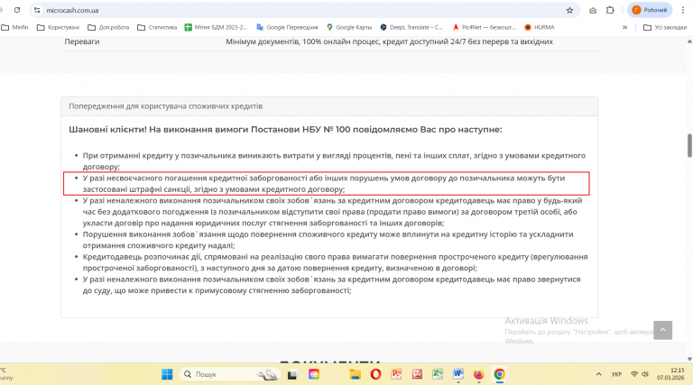Open the Windows Start menu
Image resolution: width=693 pixels, height=385 pixels.
[x=167, y=374]
